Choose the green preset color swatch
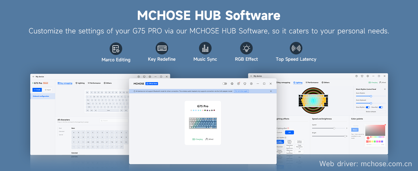 click(x=375, y=141)
